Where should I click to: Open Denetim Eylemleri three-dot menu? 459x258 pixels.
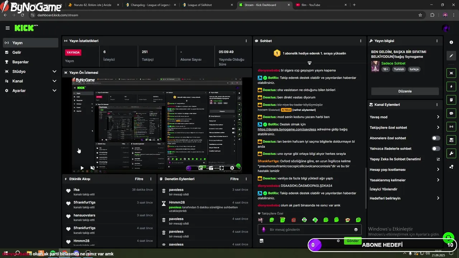click(246, 179)
